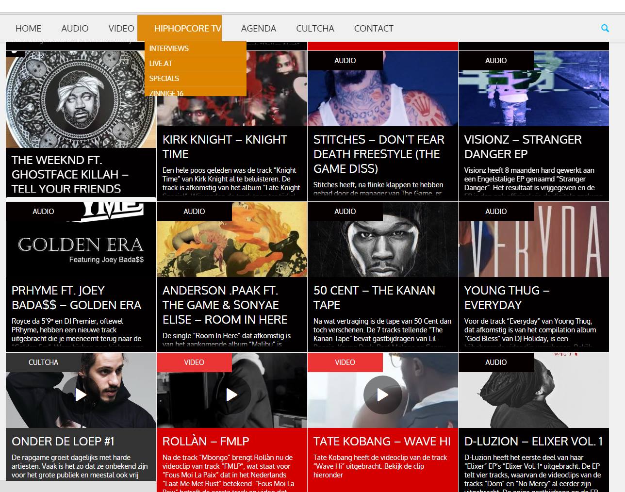Open Visionz – Stranger Danger EP article
Viewport: 625px width, 492px height.
pos(523,147)
